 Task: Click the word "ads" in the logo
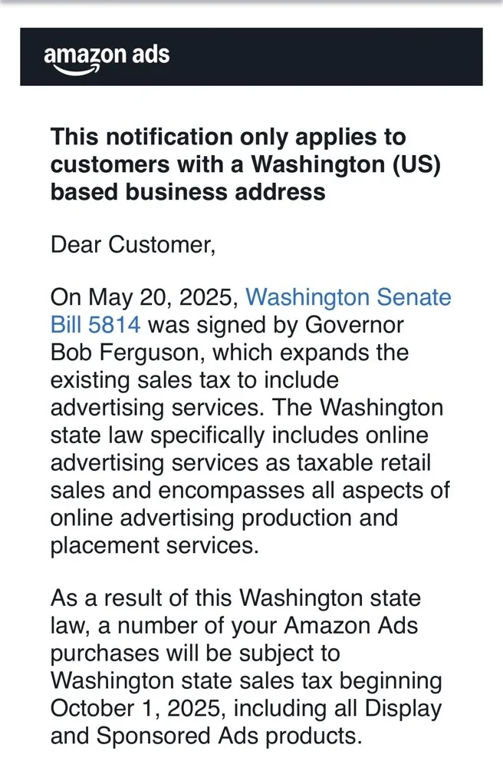pyautogui.click(x=146, y=55)
